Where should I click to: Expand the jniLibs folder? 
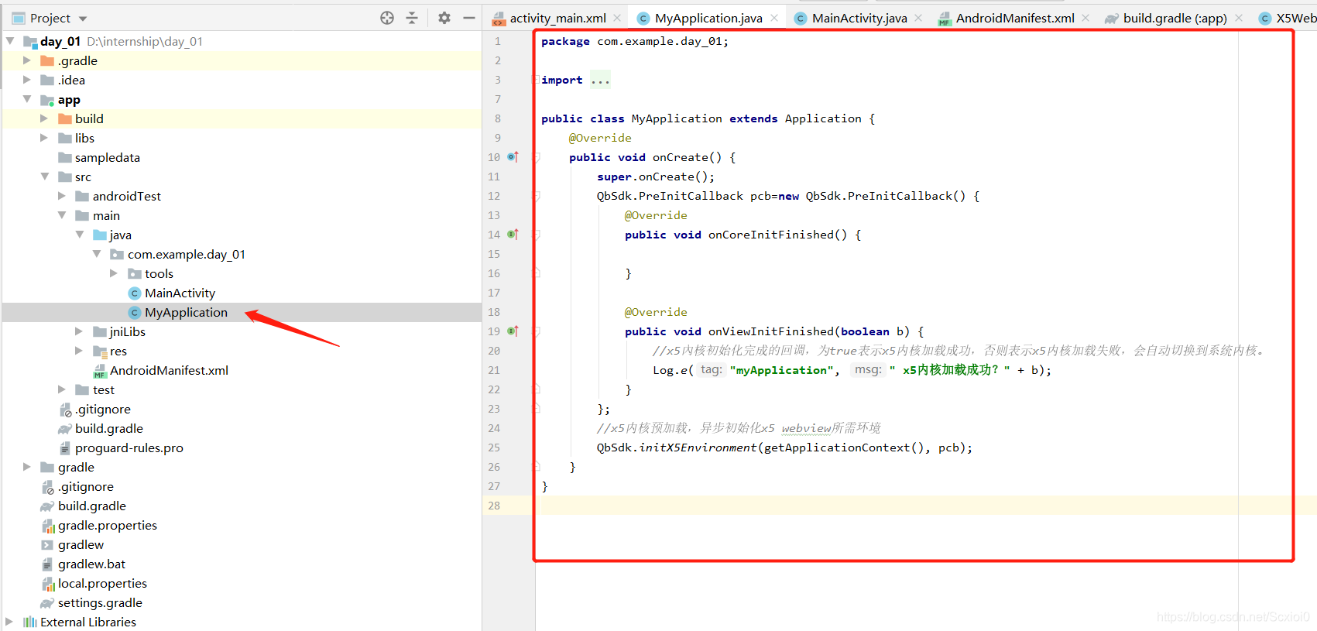(79, 331)
